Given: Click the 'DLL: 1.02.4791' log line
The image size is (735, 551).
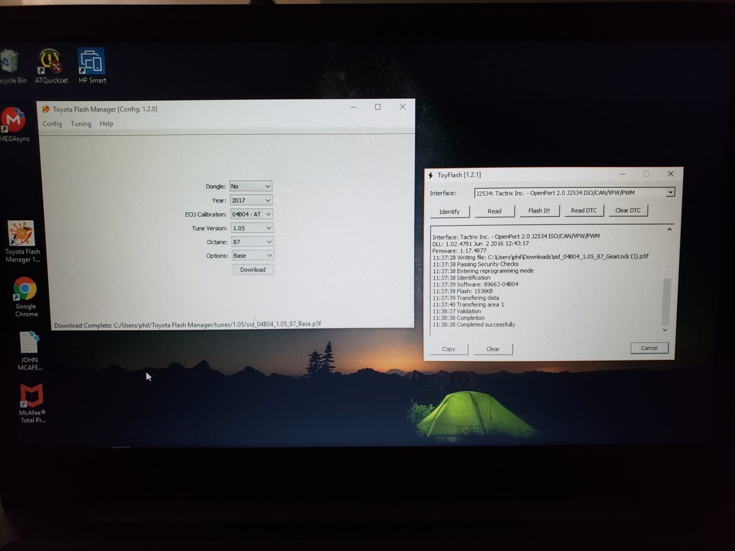Looking at the screenshot, I should [x=481, y=244].
